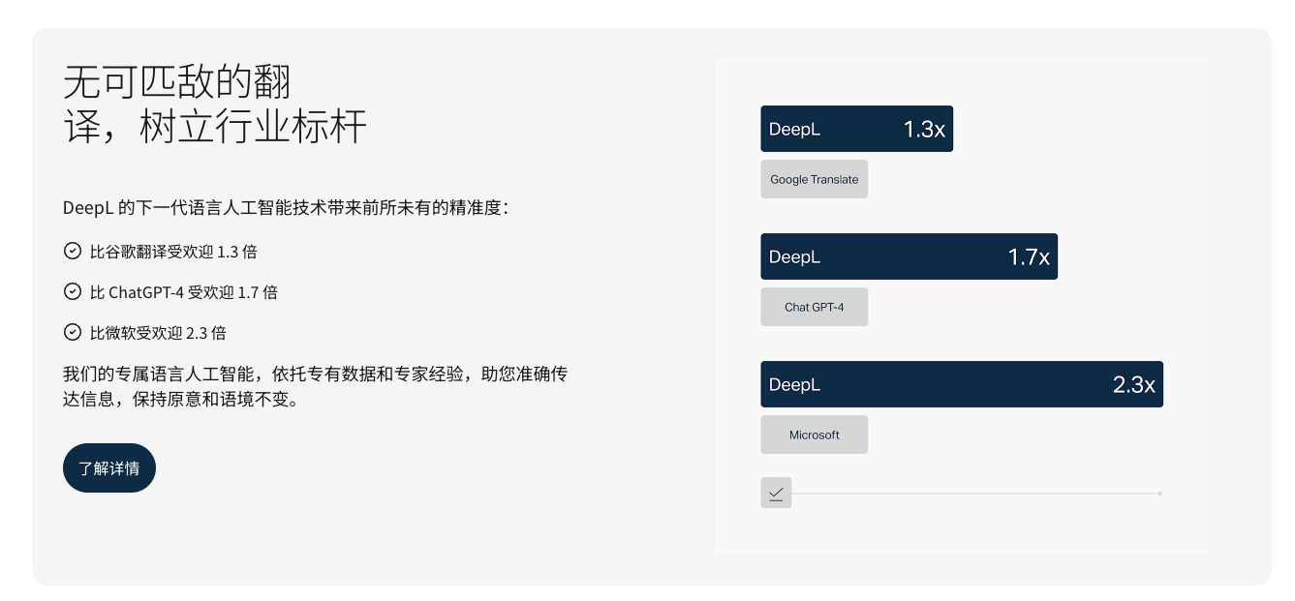The width and height of the screenshot is (1295, 601).
Task: Click the Google Translate label box
Action: pos(814,179)
